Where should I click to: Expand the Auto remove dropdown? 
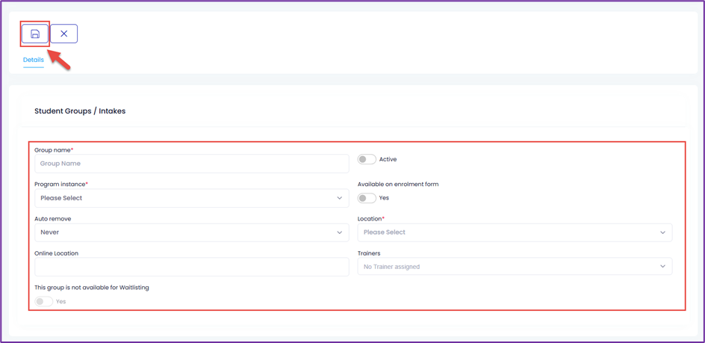click(191, 232)
